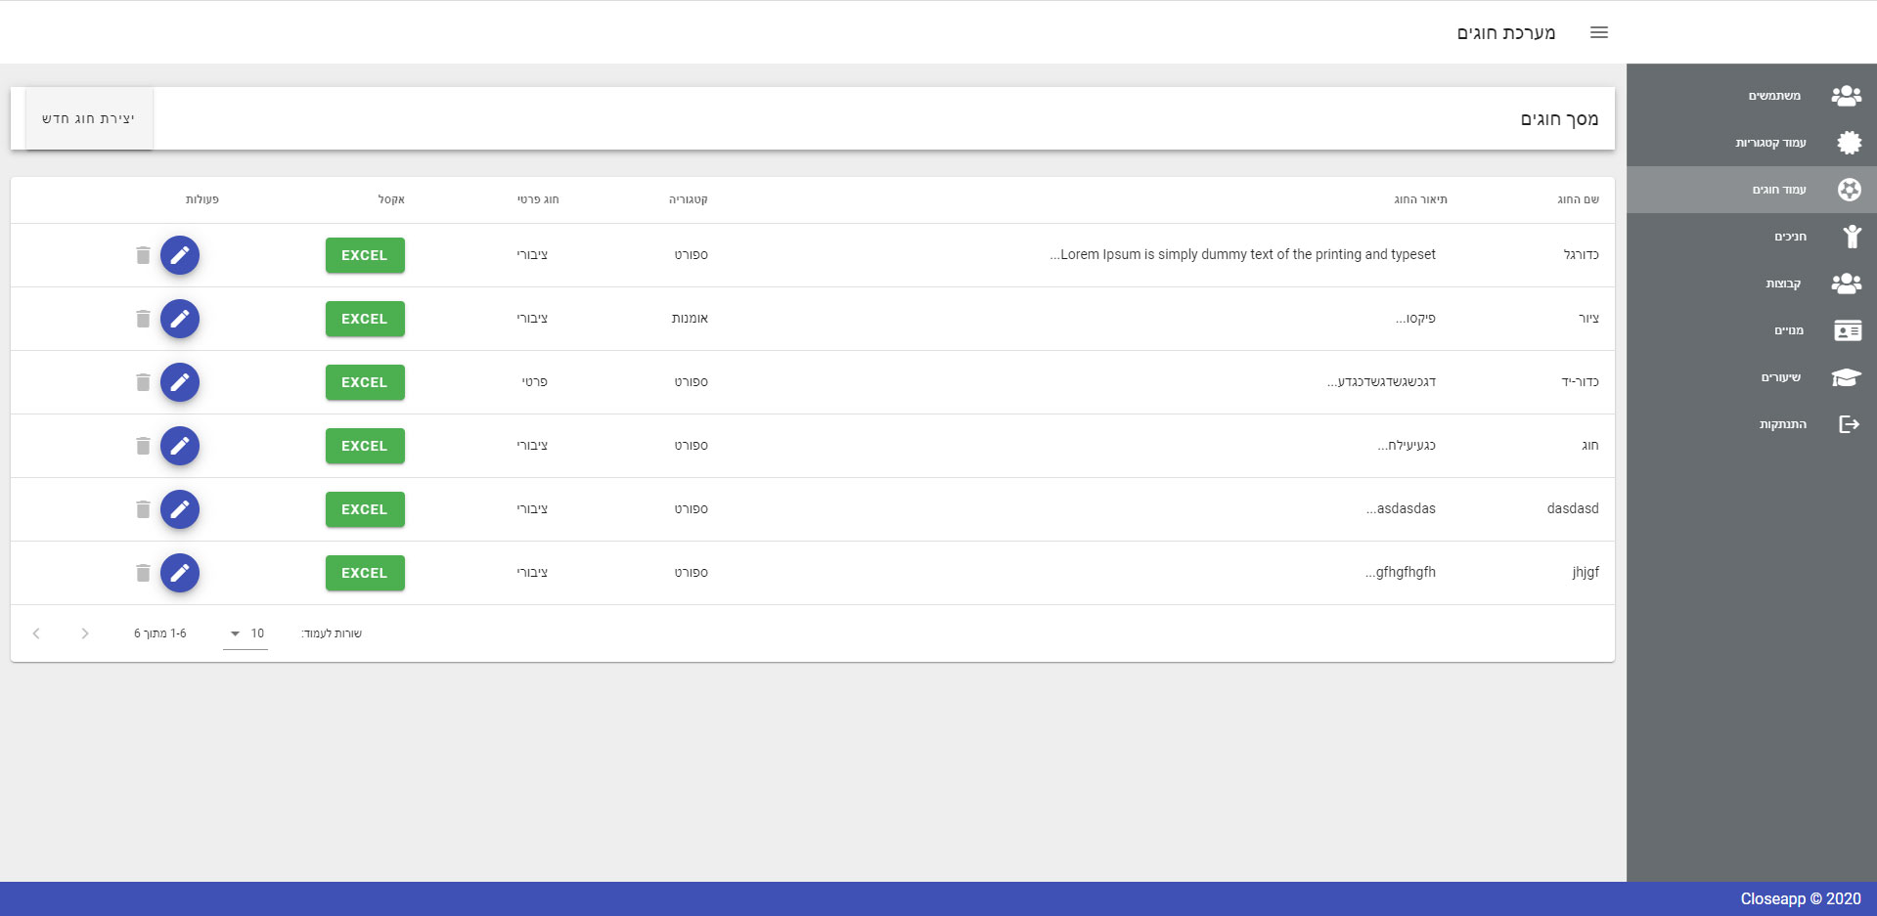Open קבוצות groups in the sidebar
This screenshot has height=916, width=1877.
click(x=1782, y=284)
